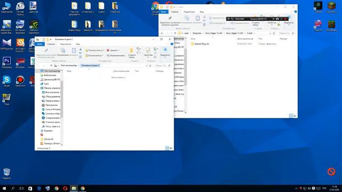Click the Загрузки breadcrumb in the Crack window
The width and height of the screenshot is (342, 192).
click(197, 33)
